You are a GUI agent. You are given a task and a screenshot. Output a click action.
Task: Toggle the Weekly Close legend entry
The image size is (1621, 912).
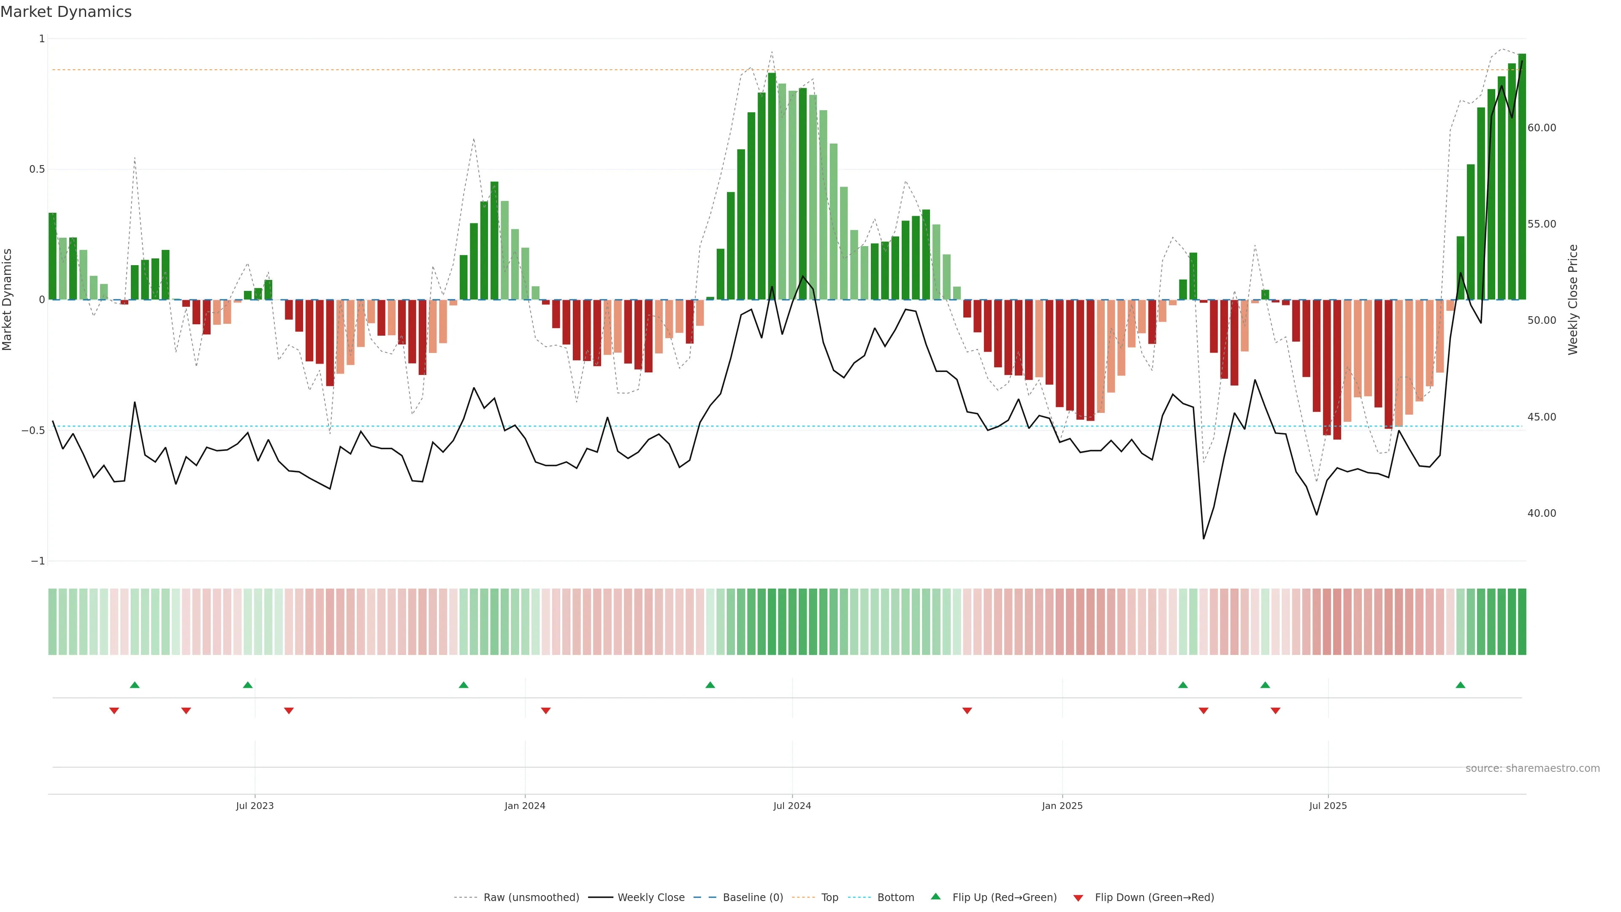651,898
